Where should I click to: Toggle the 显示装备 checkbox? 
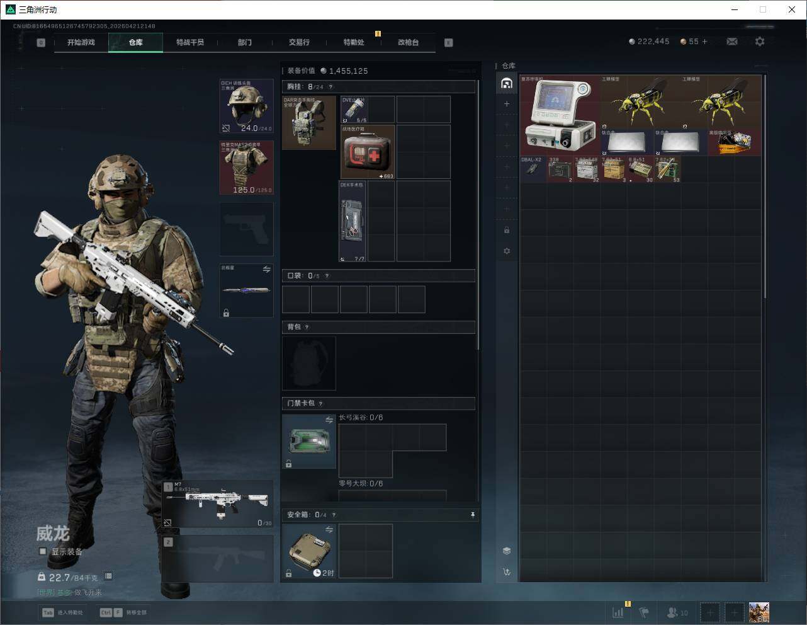tap(43, 551)
